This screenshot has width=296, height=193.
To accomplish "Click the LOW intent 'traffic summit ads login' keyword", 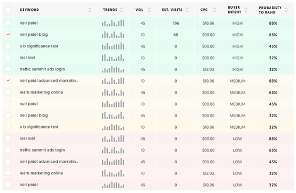I will tap(42, 150).
